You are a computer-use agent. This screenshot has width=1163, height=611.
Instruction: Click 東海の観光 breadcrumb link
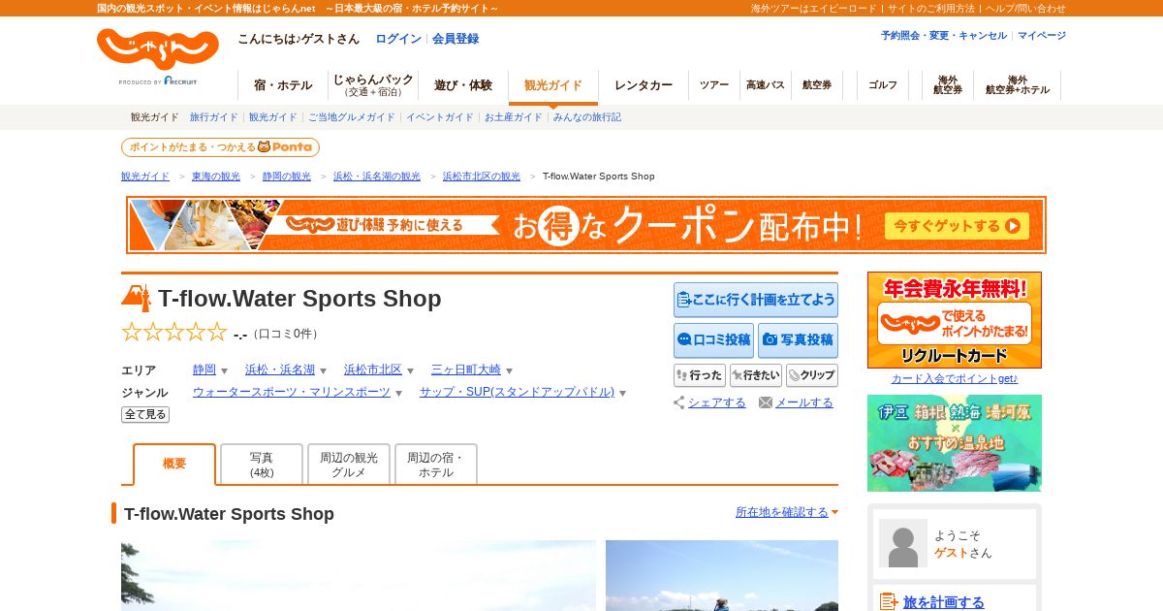216,177
